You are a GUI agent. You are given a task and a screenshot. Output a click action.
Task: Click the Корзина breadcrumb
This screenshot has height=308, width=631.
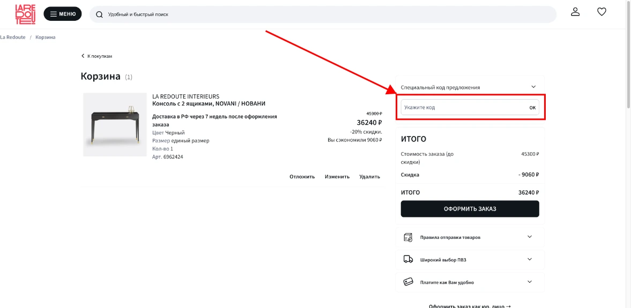click(x=46, y=37)
